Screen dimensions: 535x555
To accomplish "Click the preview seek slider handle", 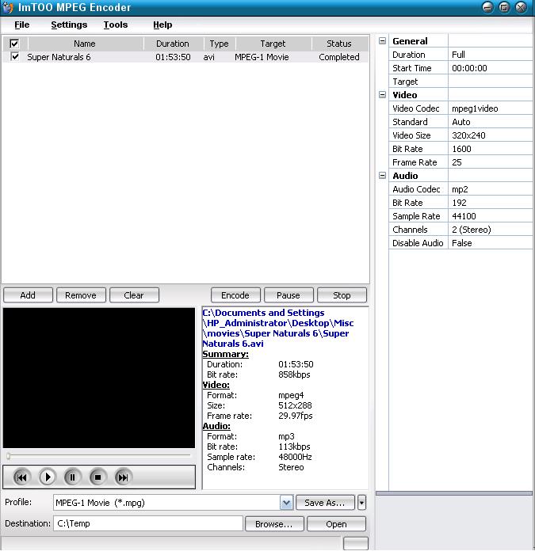I will tap(9, 456).
